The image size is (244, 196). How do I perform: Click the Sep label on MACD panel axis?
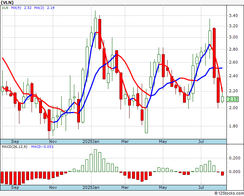tap(15, 187)
